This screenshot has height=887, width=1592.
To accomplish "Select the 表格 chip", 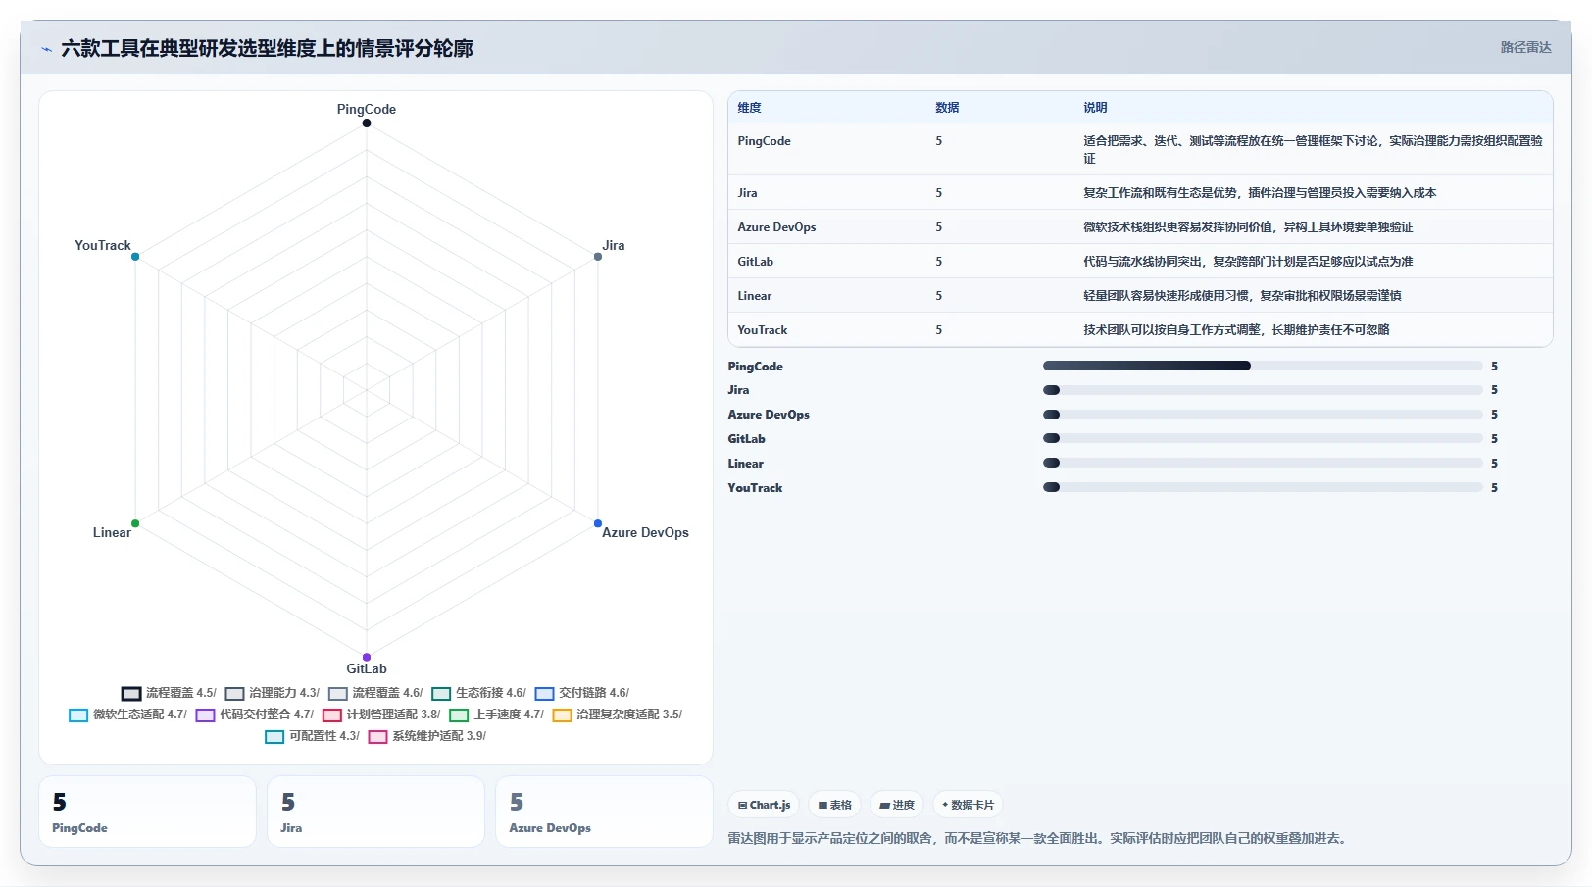I will (x=835, y=806).
